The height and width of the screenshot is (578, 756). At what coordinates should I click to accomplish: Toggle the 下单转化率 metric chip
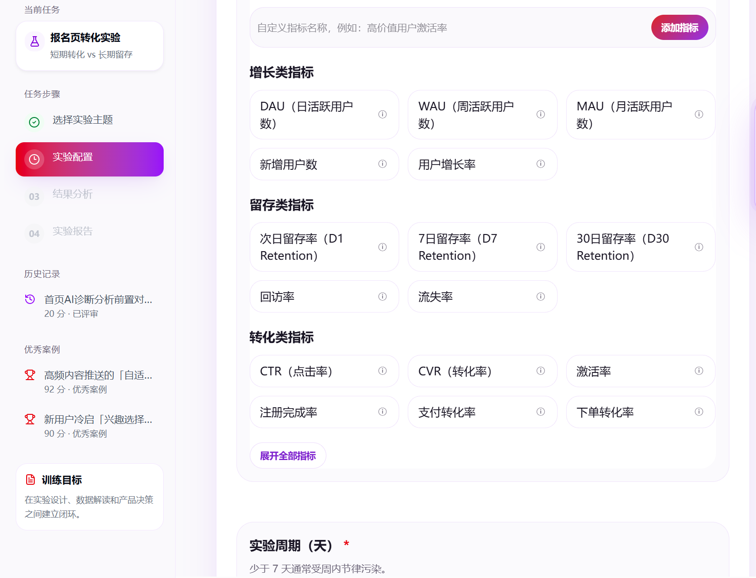pyautogui.click(x=641, y=412)
